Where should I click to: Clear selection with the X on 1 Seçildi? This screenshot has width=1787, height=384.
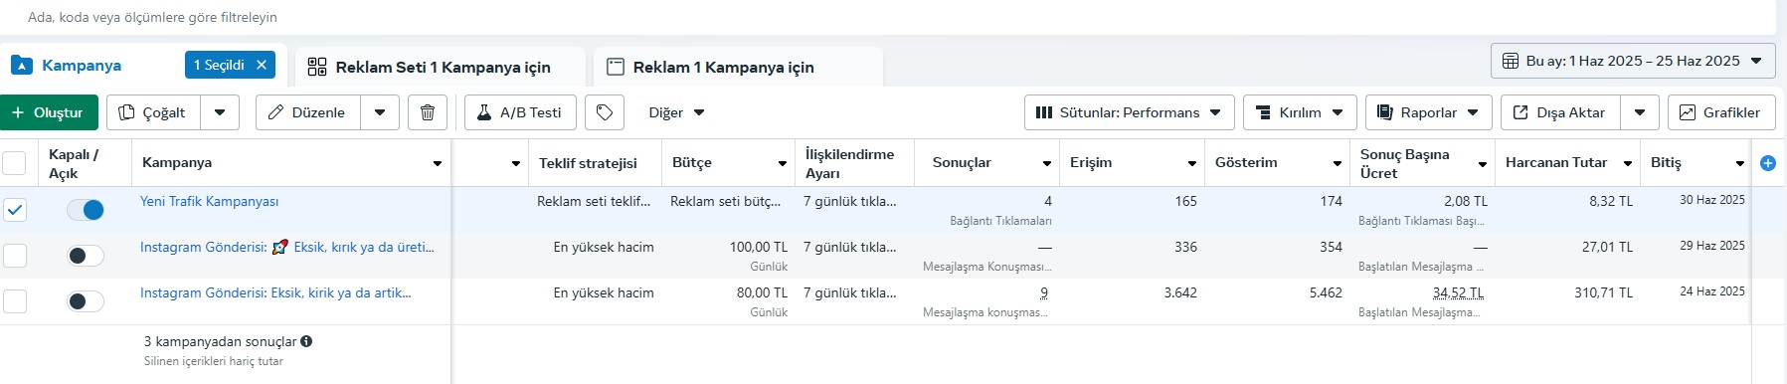click(262, 65)
